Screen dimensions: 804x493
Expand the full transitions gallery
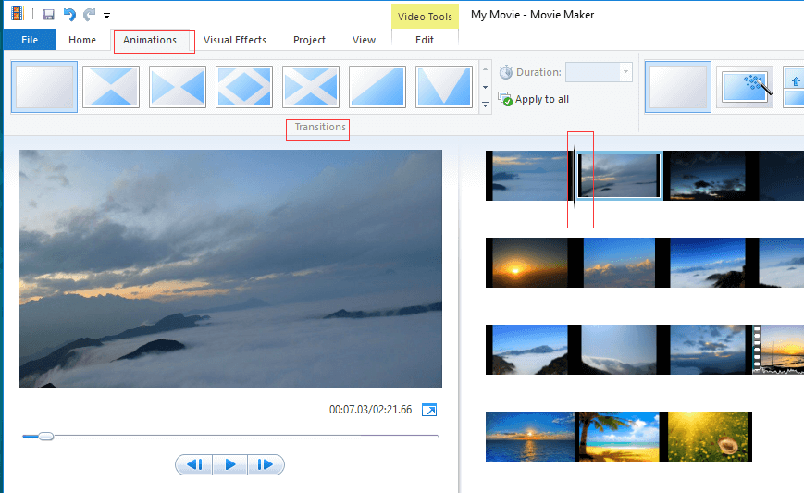485,105
